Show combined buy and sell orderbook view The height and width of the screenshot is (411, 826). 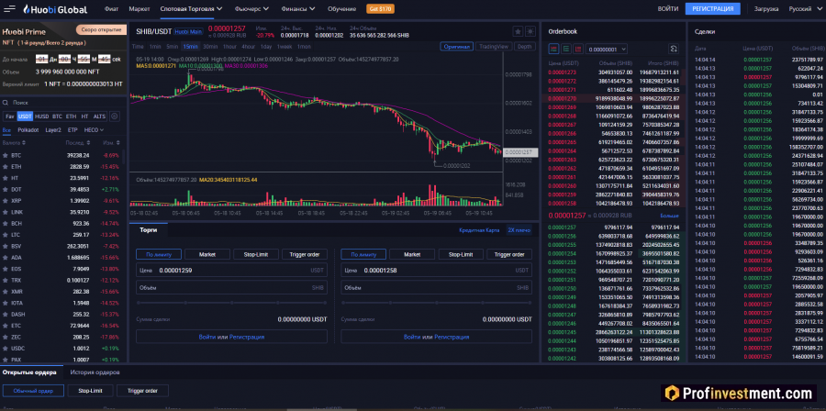click(x=554, y=49)
